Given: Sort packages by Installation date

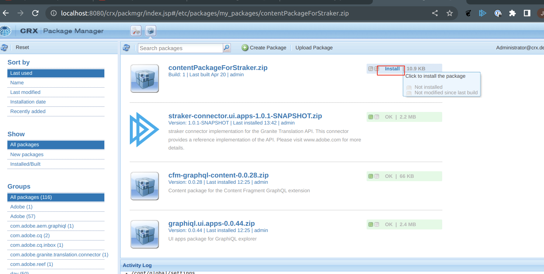Looking at the screenshot, I should pos(56,102).
